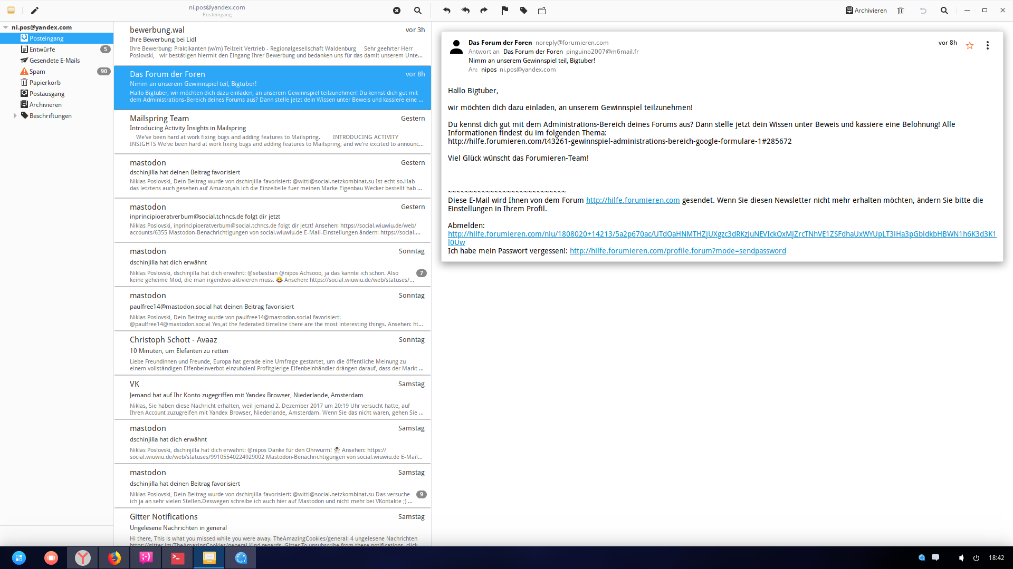Select the Entwürfe folder
Screen dimensions: 1013x569
coord(42,50)
